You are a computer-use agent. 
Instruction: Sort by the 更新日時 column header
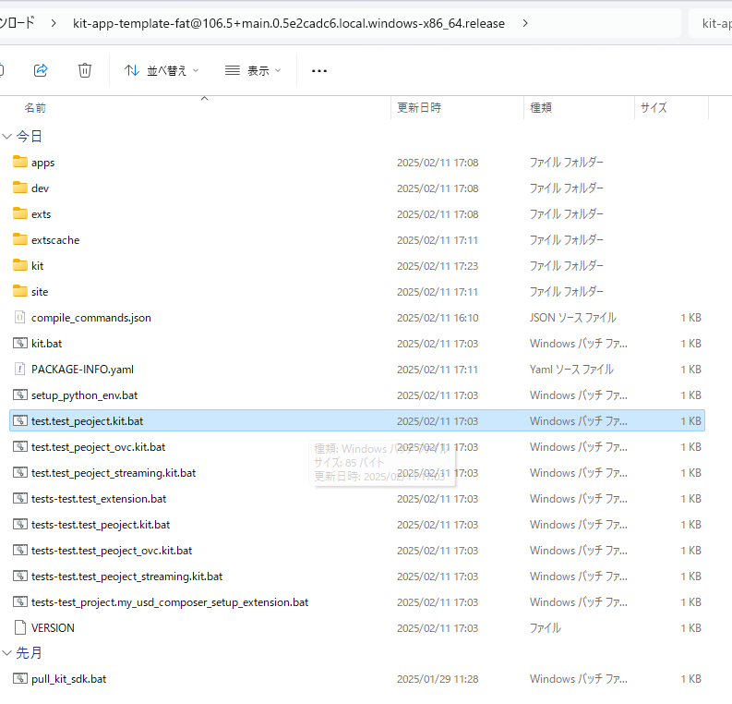(419, 108)
